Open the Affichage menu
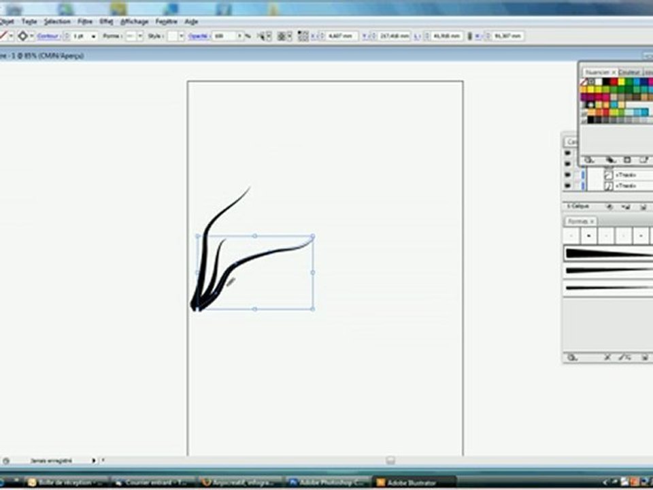This screenshot has height=490, width=653. (134, 21)
